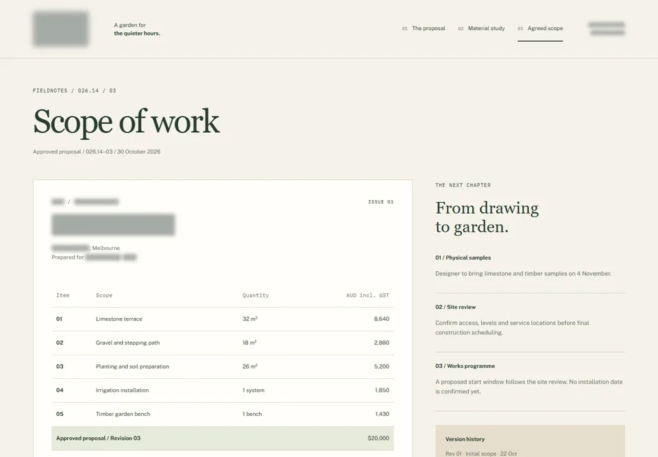Click the Item column header
Screen dimensions: 658x457
coord(62,295)
